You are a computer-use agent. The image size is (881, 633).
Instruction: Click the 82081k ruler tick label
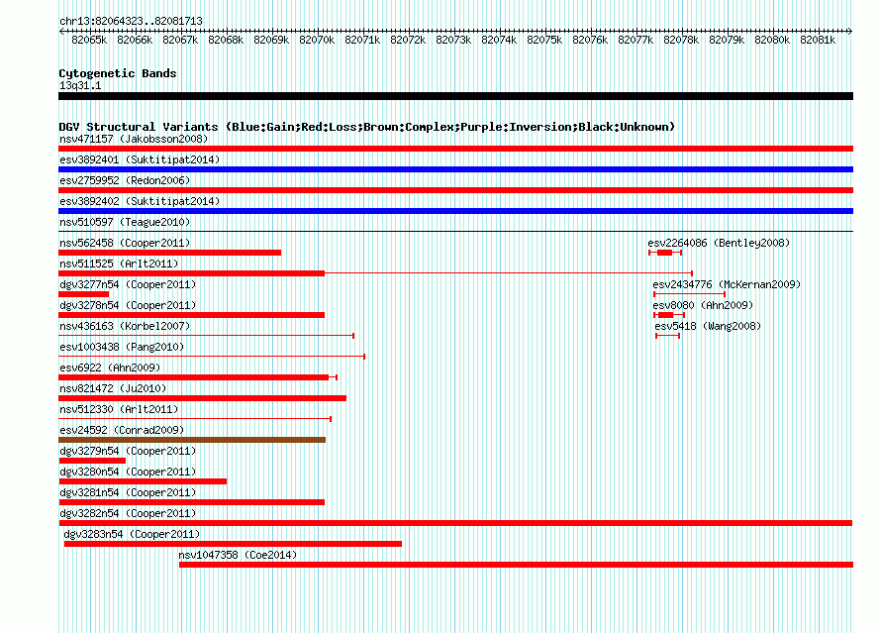[818, 40]
